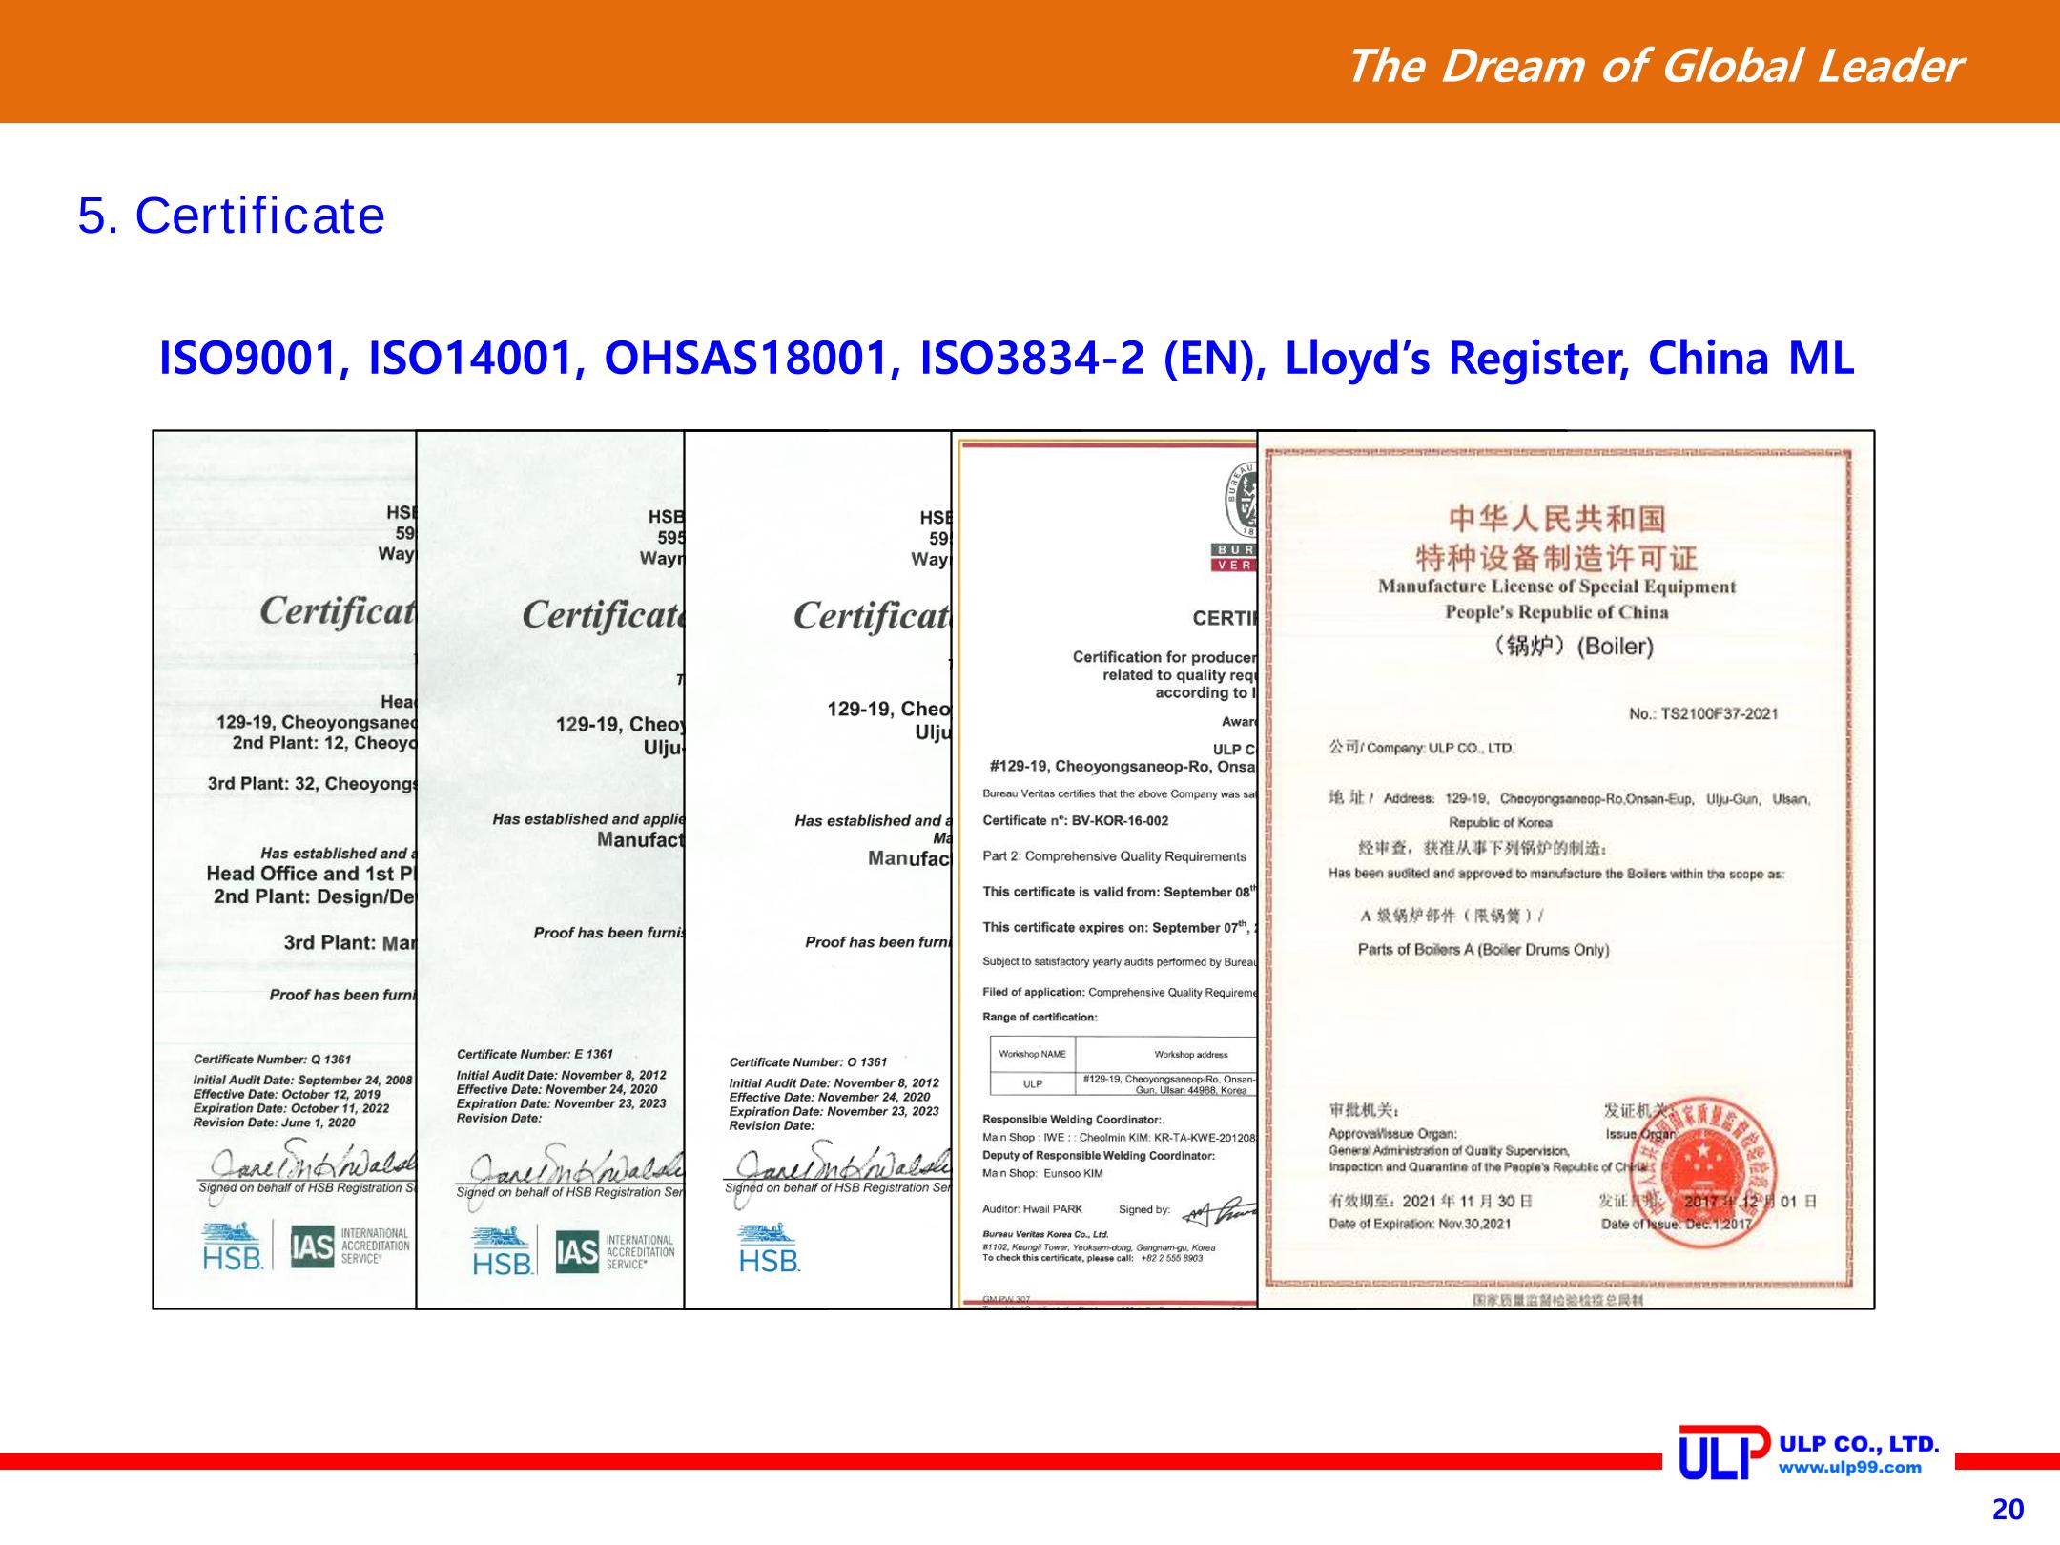Click the IAS accreditation logo on the Q 1361 certificate
This screenshot has height=1545, width=2060.
click(350, 1246)
